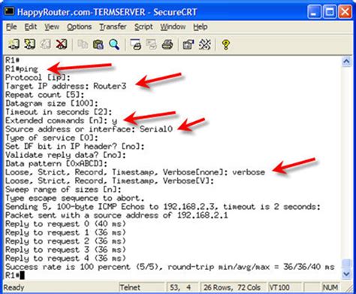Minimize the SecureCRT window

tap(314, 12)
